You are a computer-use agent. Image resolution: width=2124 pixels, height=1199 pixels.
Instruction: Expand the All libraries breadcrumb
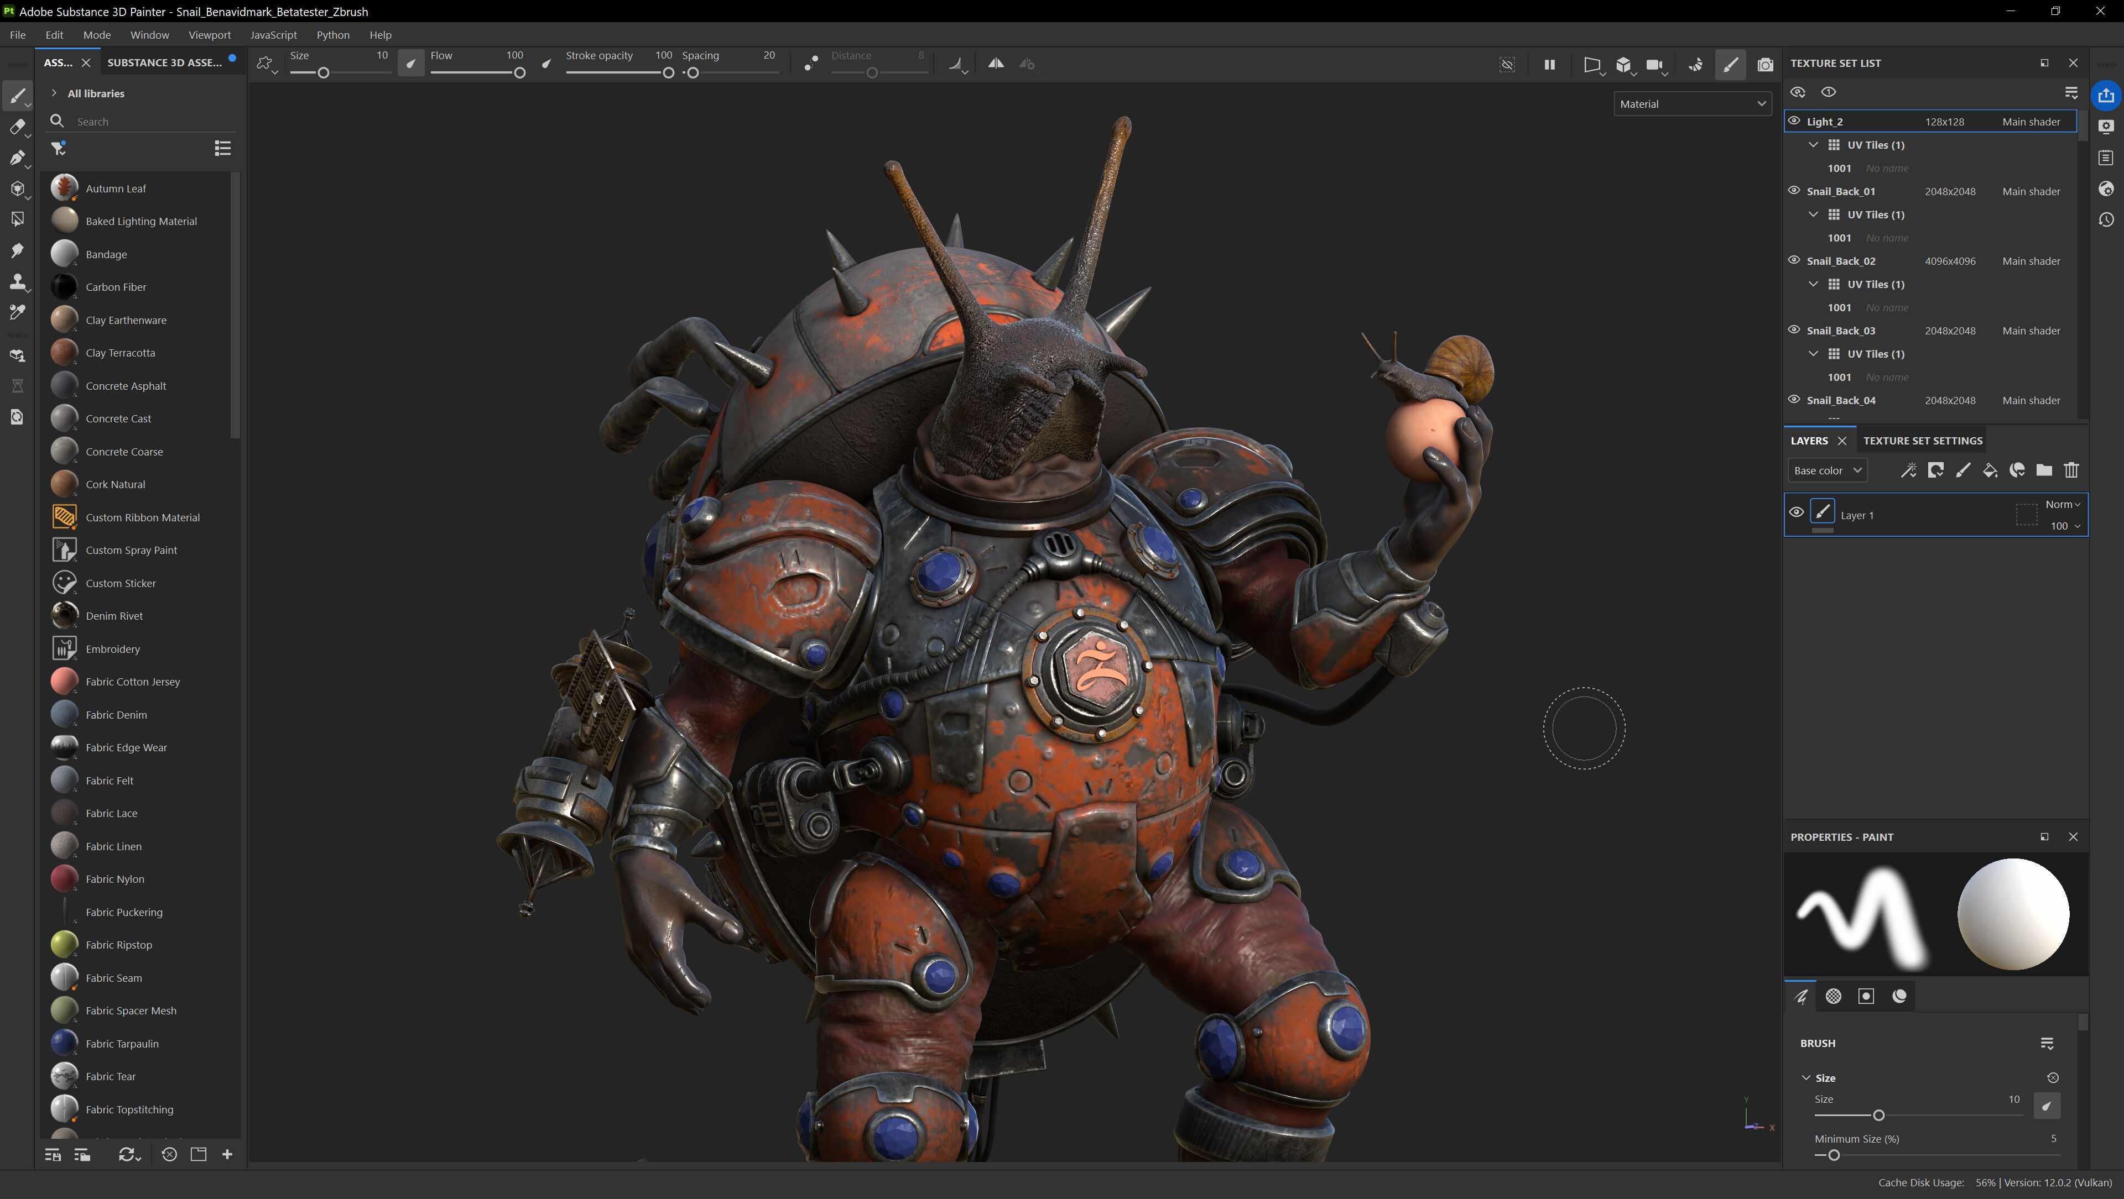click(x=54, y=93)
